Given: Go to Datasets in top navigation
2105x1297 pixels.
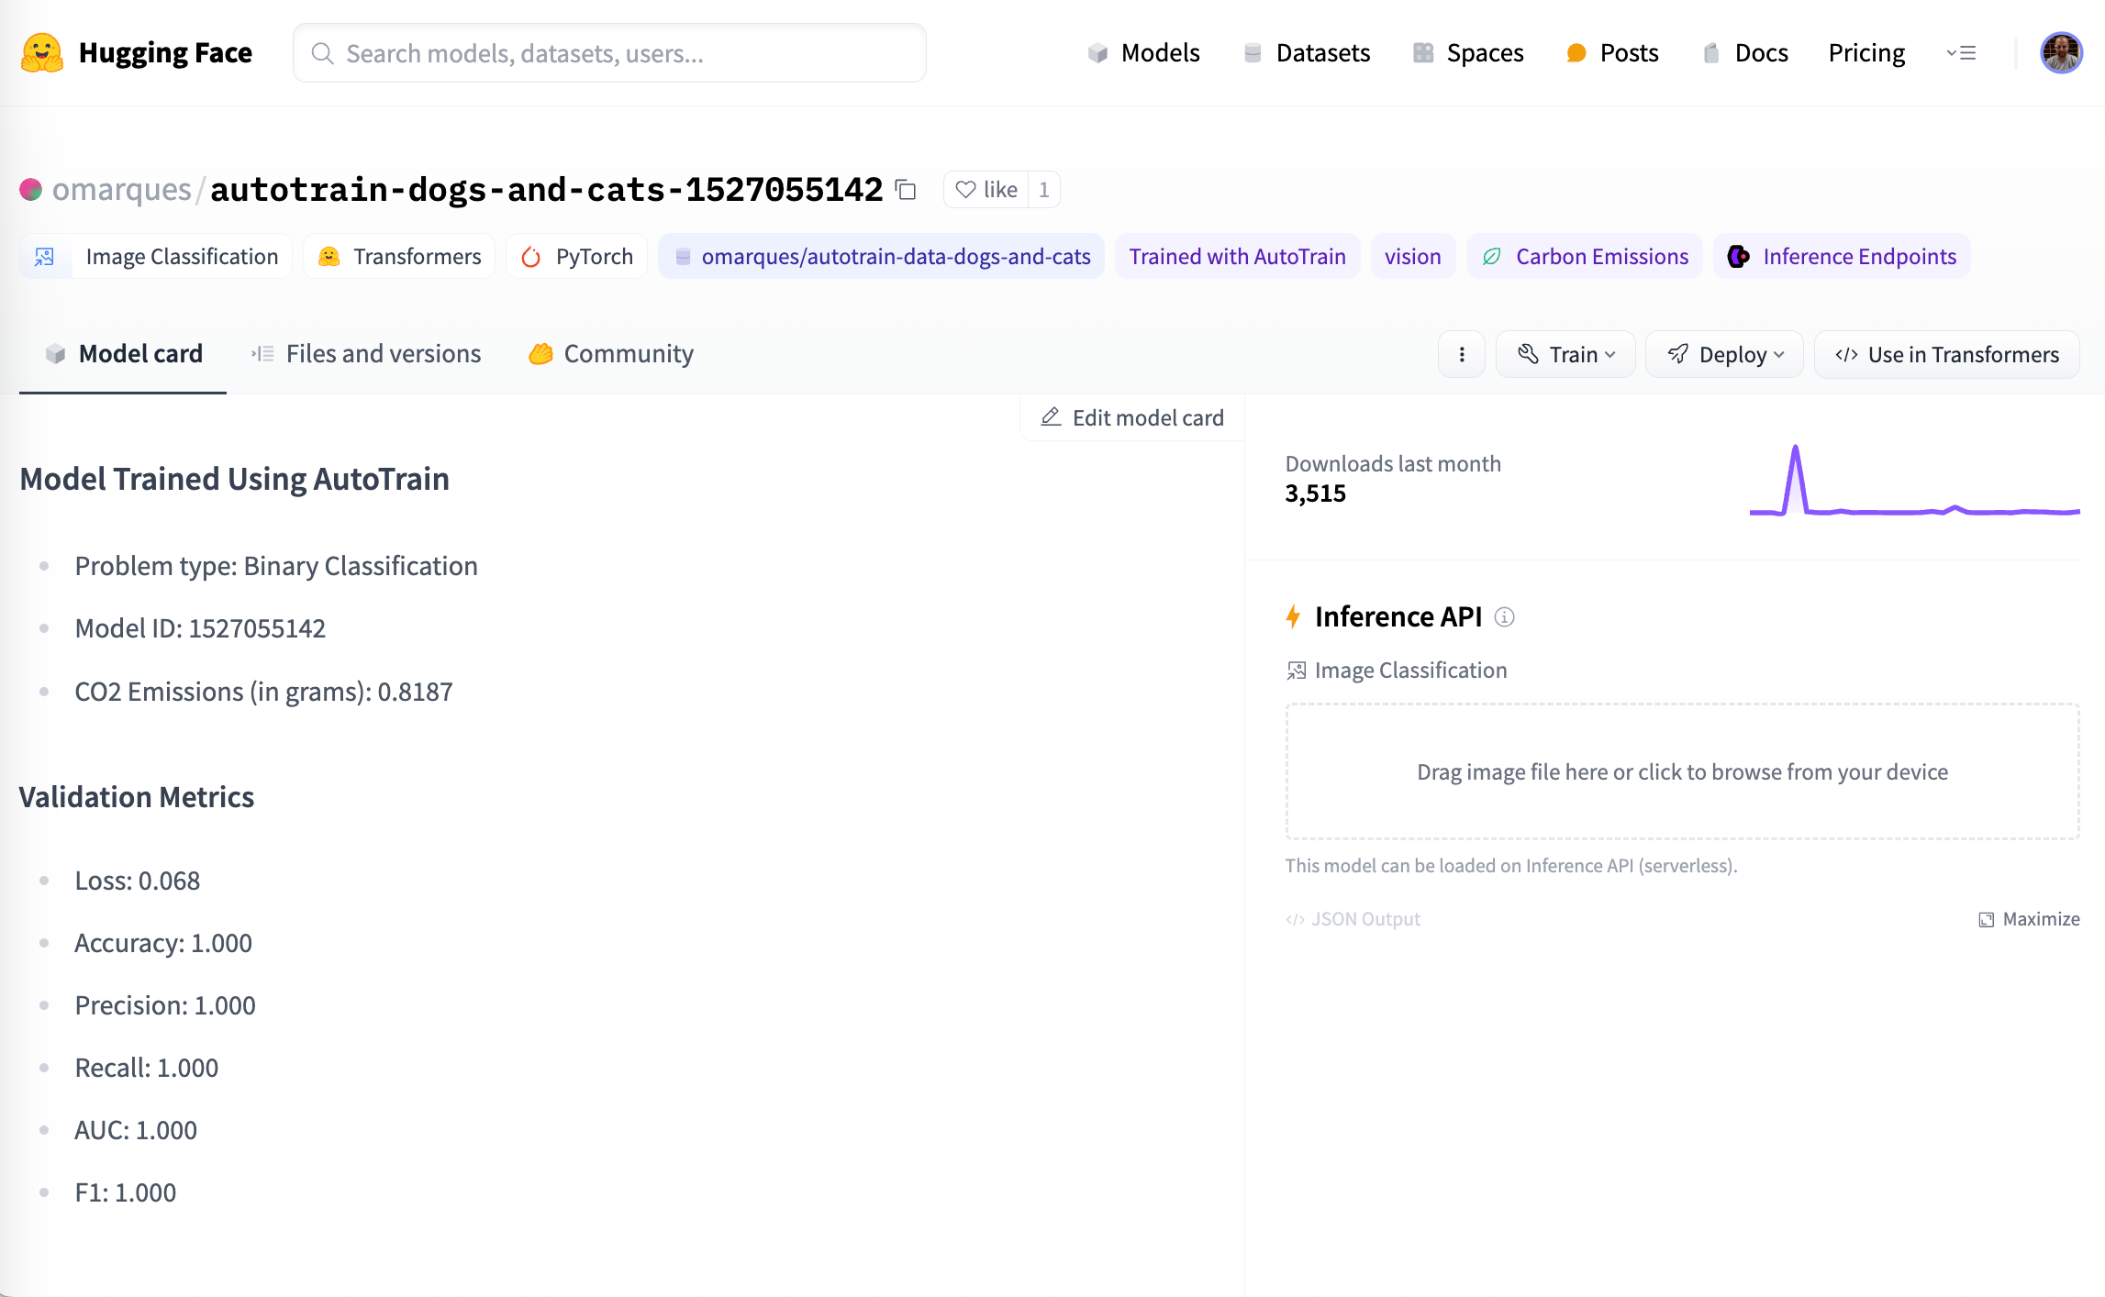Looking at the screenshot, I should 1306,53.
